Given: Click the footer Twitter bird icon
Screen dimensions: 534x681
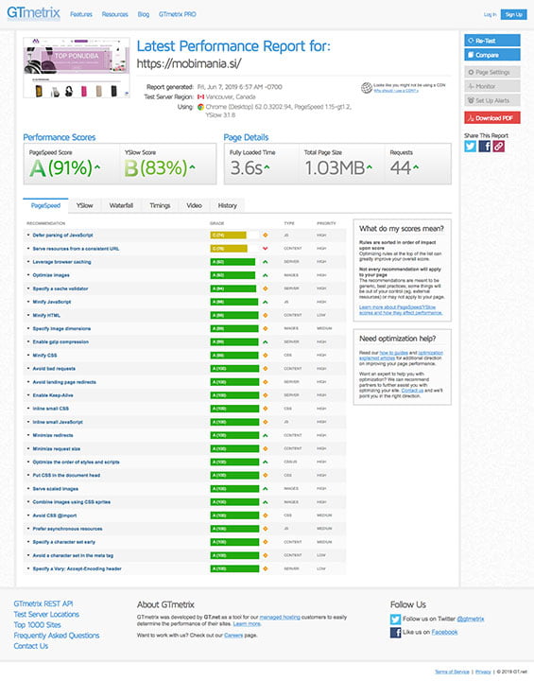Looking at the screenshot, I should (395, 619).
